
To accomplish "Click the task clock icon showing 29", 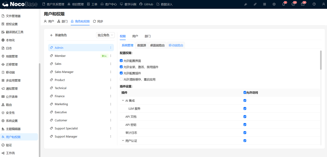I will coord(293,4).
